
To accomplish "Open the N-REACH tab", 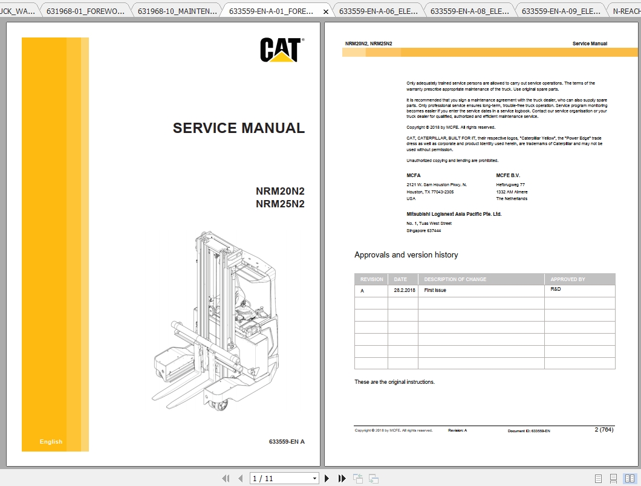I will click(623, 9).
